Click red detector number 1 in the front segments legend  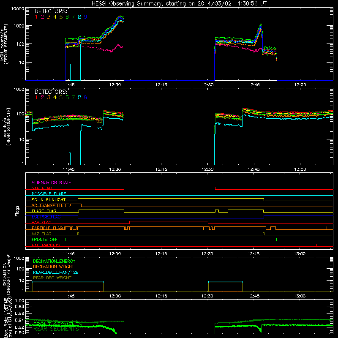pos(36,17)
